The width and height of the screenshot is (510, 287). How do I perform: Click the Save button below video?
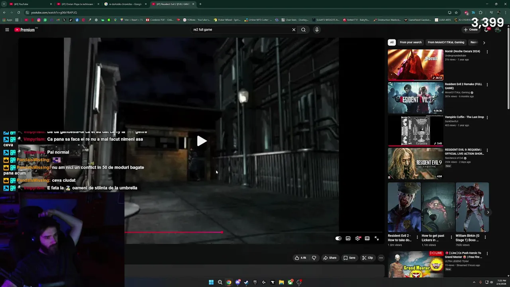[x=349, y=258]
